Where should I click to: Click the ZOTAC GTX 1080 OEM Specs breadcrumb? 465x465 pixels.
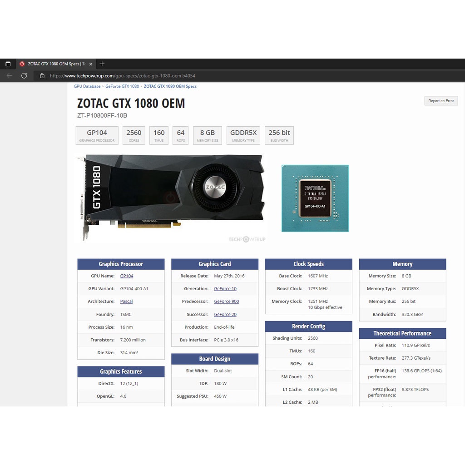click(170, 86)
